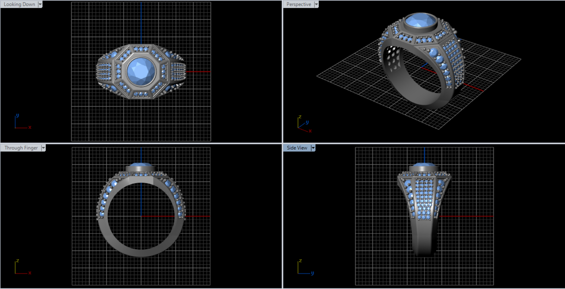Pick the large center gem in Perspective view

point(420,21)
